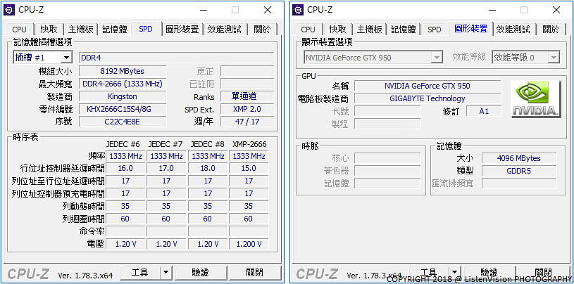Click the JEDEC #8 column header

[x=207, y=144]
